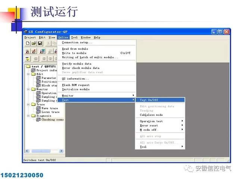Open the Error reset submenu
The height and width of the screenshot is (179, 239).
point(160,125)
